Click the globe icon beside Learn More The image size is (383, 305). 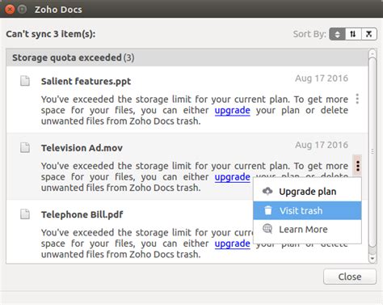(x=267, y=229)
